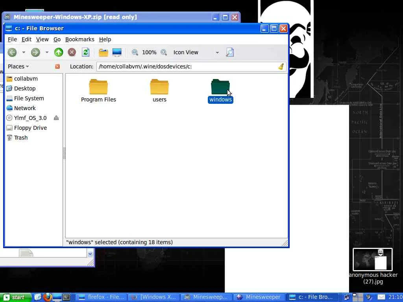
Task: Select the windows folder
Action: 220,91
